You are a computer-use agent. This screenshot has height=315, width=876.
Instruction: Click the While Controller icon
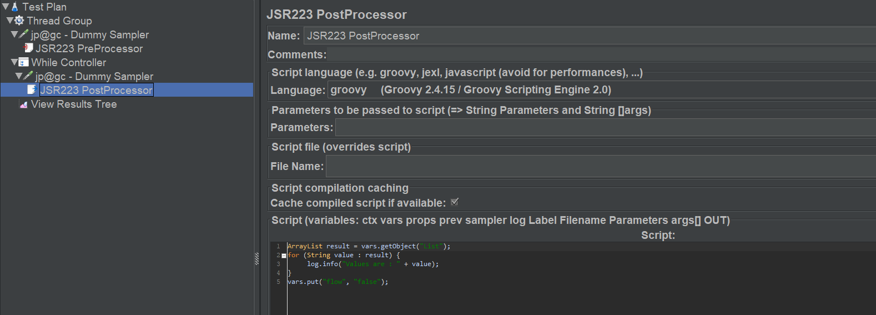point(24,62)
